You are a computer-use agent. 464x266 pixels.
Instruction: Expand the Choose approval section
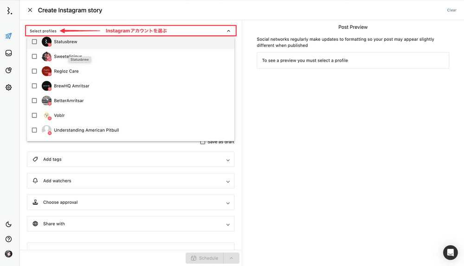coord(130,202)
